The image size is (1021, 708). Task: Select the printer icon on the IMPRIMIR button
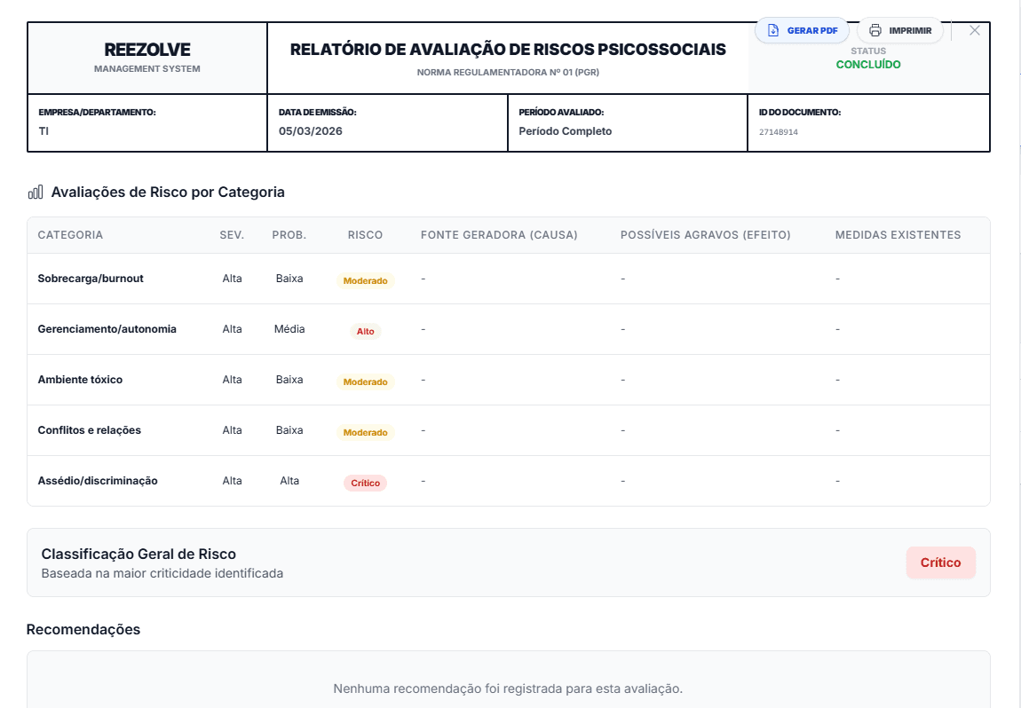pyautogui.click(x=875, y=29)
